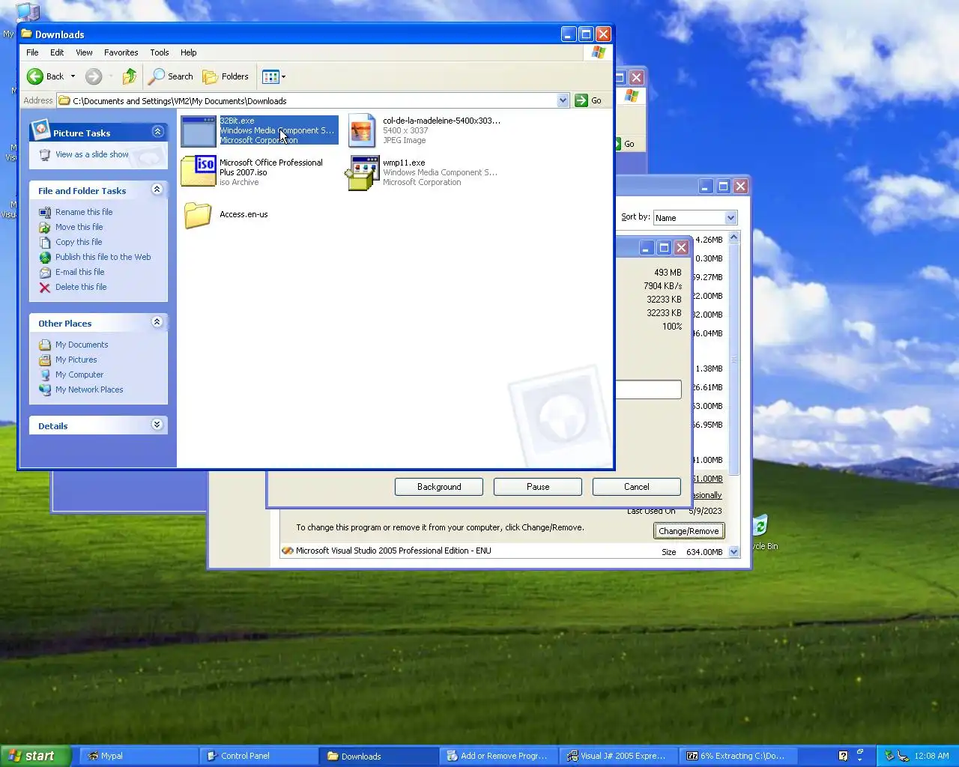Click the Start button
The width and height of the screenshot is (959, 767).
tap(35, 756)
